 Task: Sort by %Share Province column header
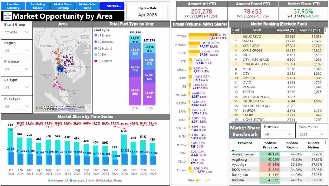[270, 145]
